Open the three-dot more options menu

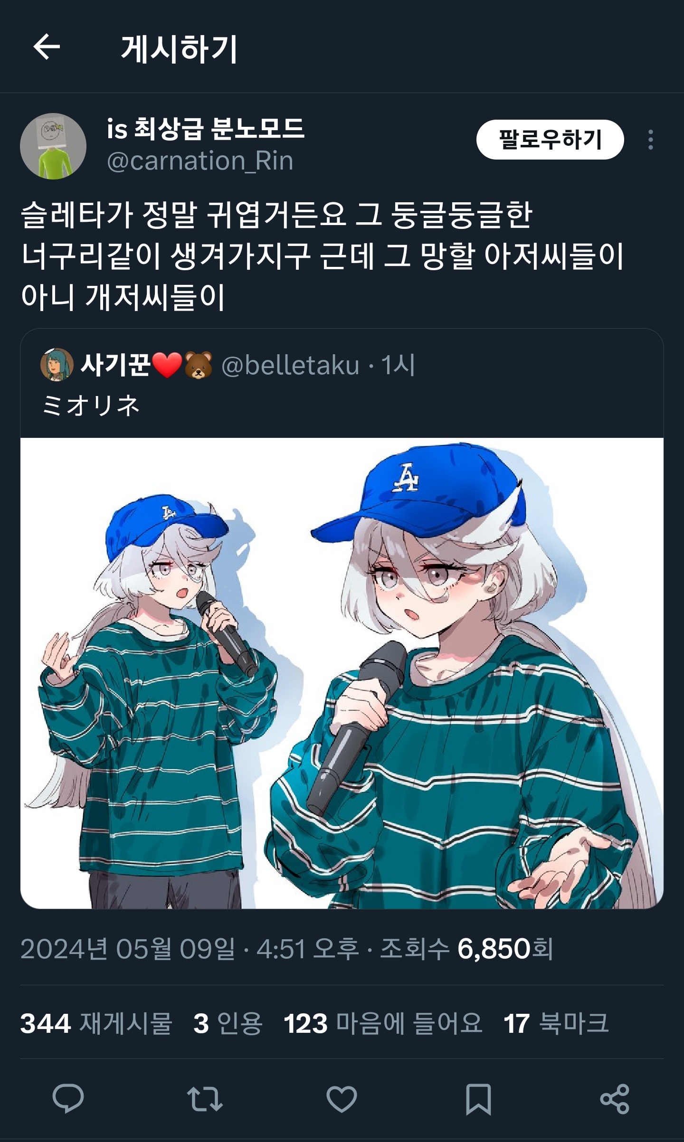pos(650,140)
